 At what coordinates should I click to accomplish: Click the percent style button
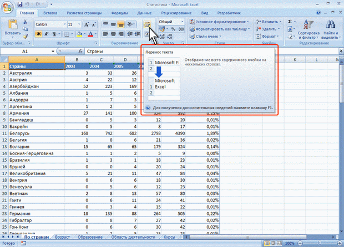tap(173, 29)
